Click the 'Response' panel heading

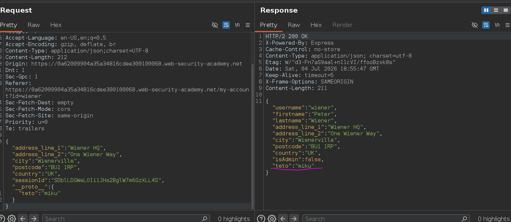pos(279,10)
